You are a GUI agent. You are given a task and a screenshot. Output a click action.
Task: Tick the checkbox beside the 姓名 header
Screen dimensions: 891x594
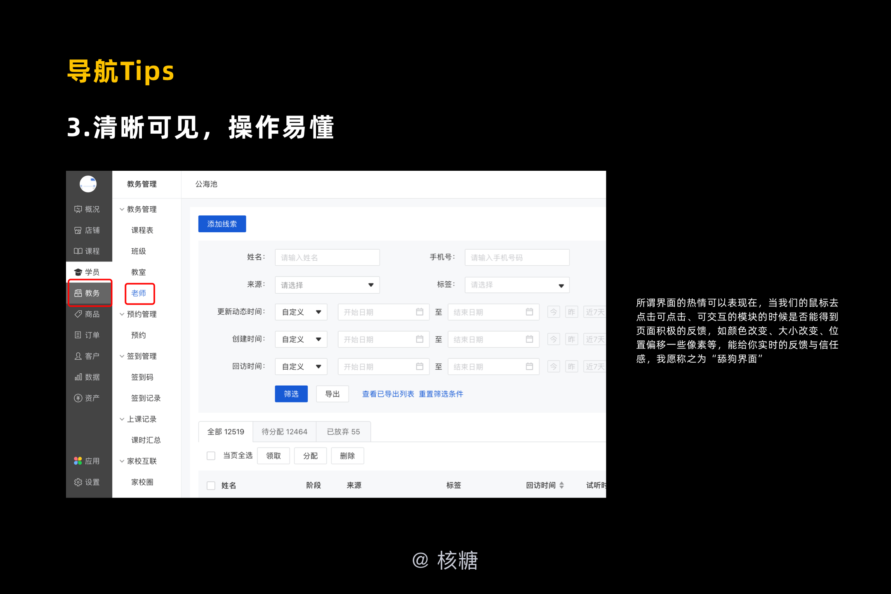(211, 486)
